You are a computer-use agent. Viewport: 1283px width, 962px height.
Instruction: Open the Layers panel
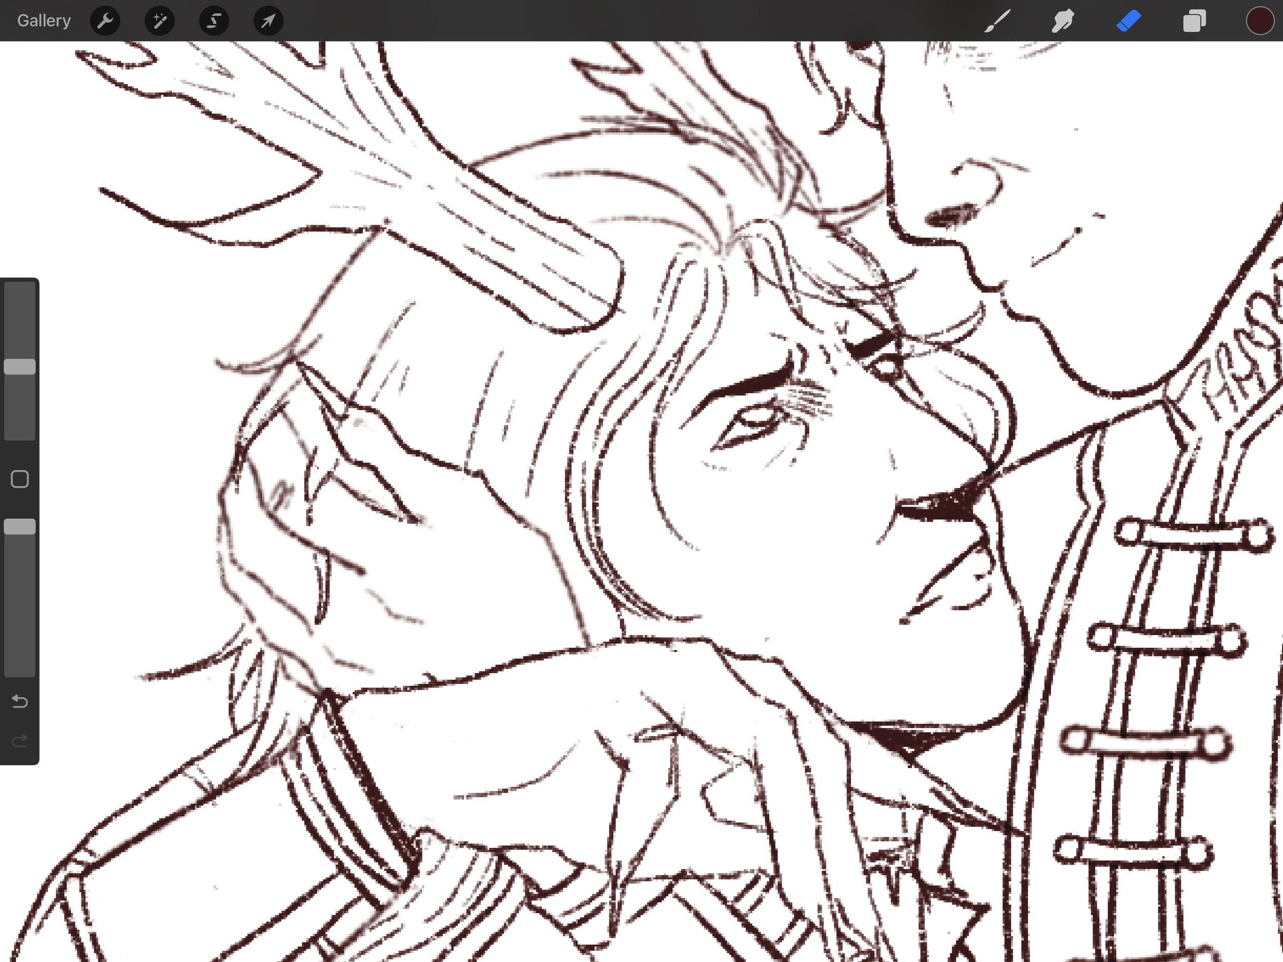click(1194, 21)
